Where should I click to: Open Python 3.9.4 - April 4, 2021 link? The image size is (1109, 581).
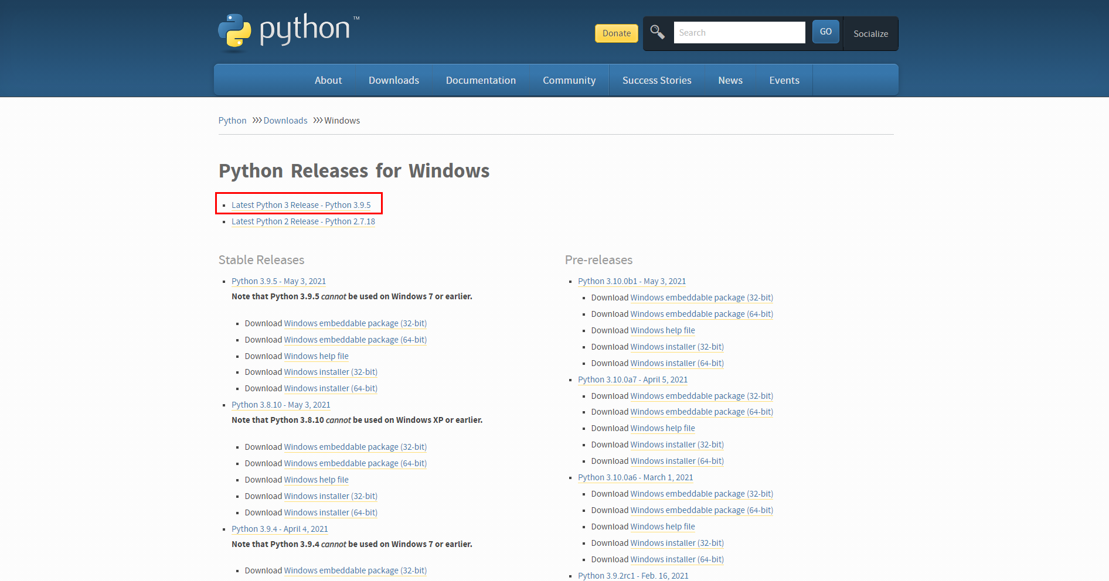click(x=280, y=529)
